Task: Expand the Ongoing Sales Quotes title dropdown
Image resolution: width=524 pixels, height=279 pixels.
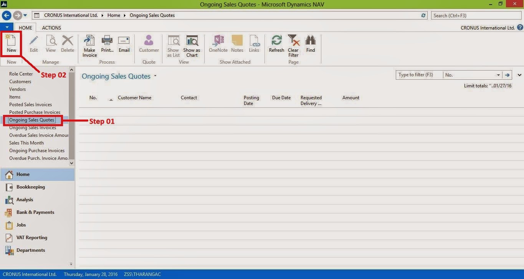Action: [x=155, y=76]
